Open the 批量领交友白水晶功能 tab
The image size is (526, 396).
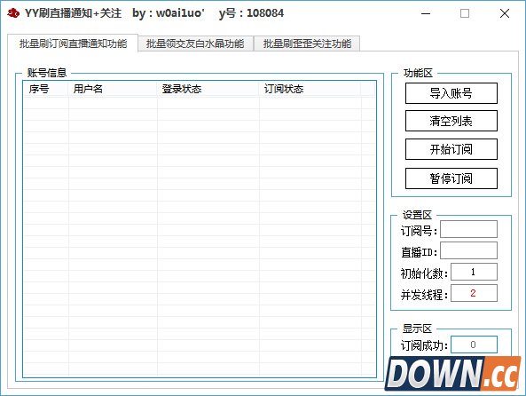point(195,44)
